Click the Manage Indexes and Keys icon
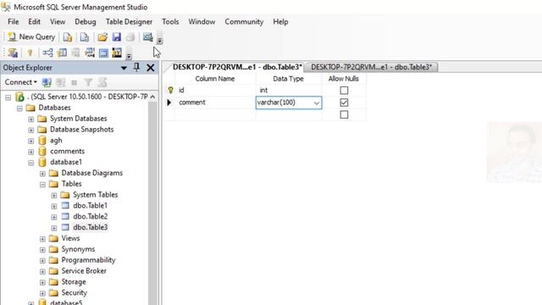Image resolution: width=542 pixels, height=305 pixels. pos(62,53)
